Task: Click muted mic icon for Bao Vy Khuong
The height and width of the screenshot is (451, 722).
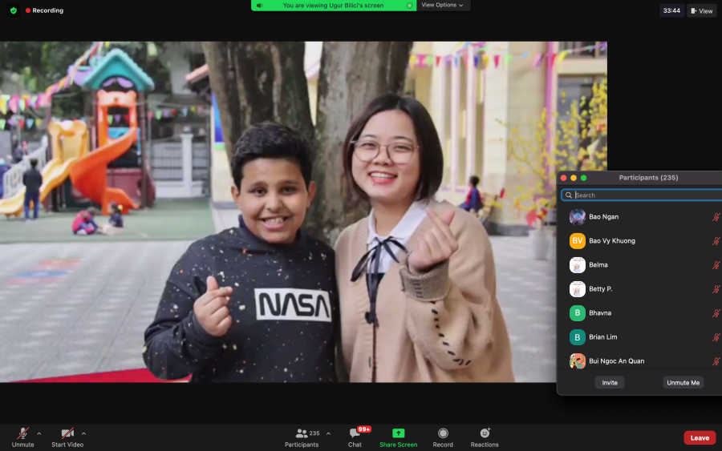Action: point(716,241)
